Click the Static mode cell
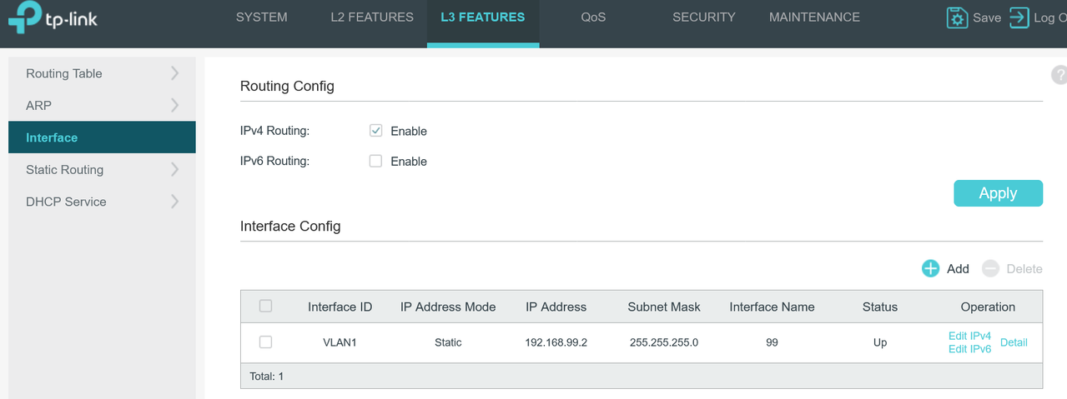 tap(448, 342)
